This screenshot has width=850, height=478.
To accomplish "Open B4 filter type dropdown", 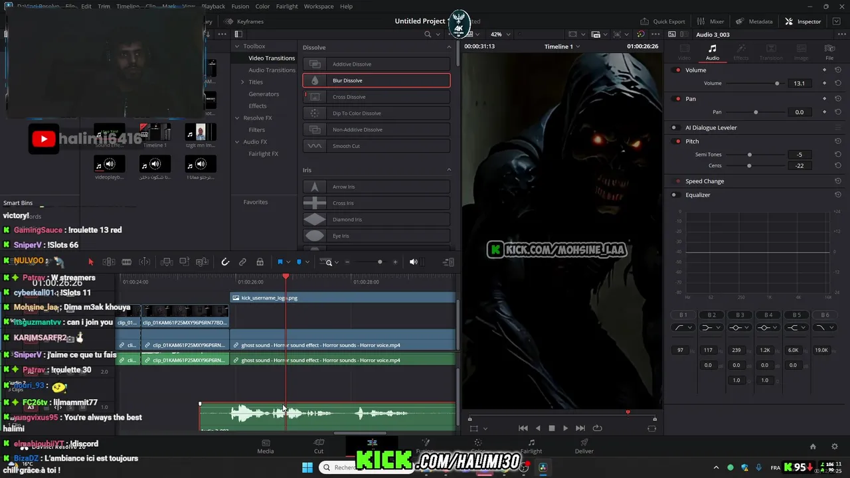I will coord(768,327).
